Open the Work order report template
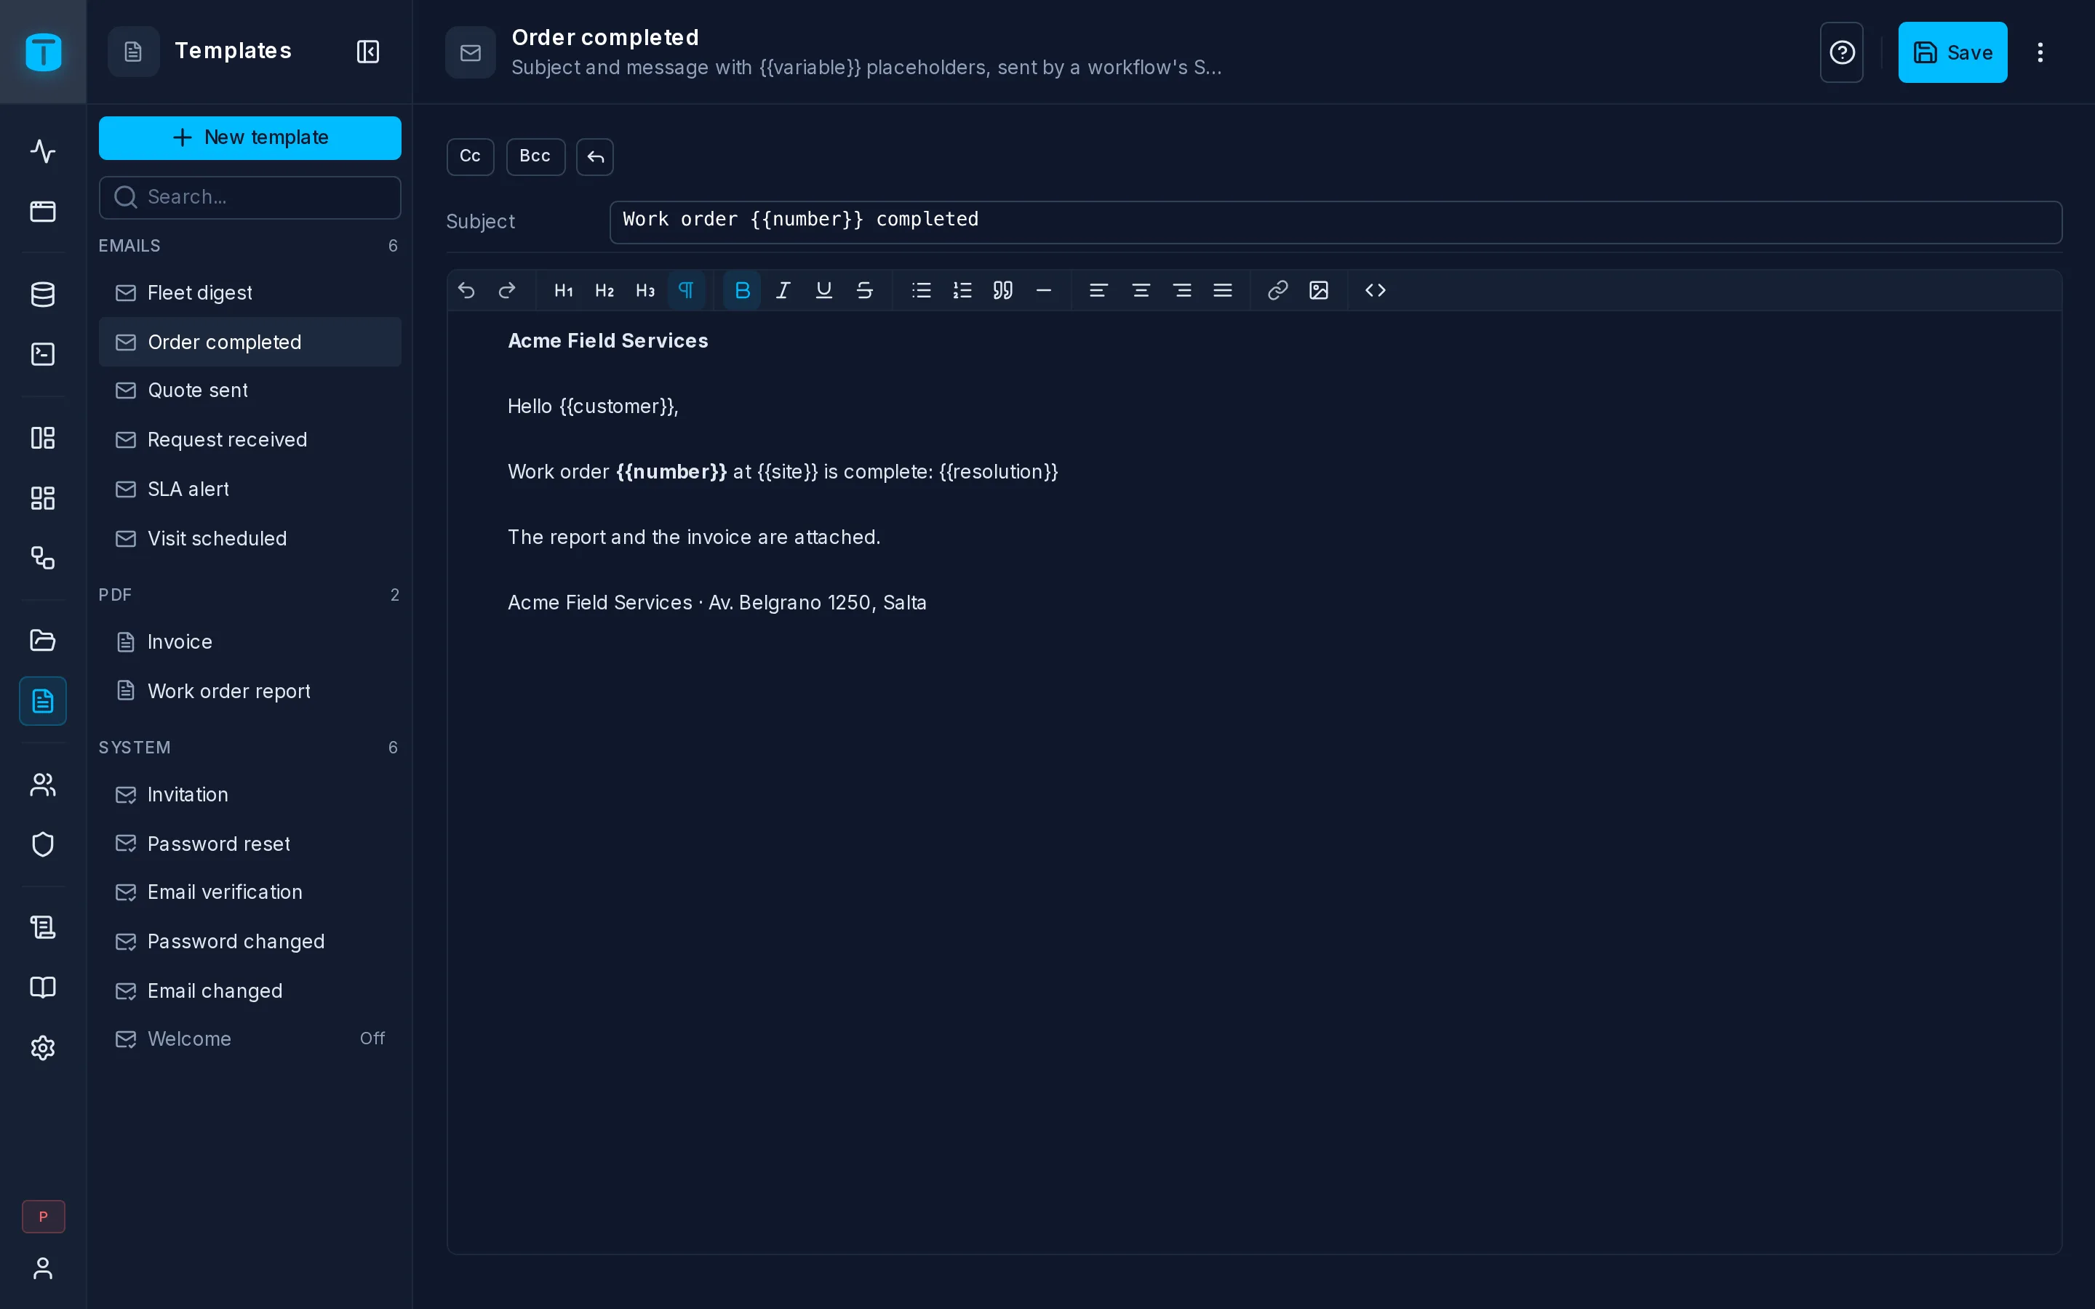Screen dimensions: 2095x1309 (250, 691)
